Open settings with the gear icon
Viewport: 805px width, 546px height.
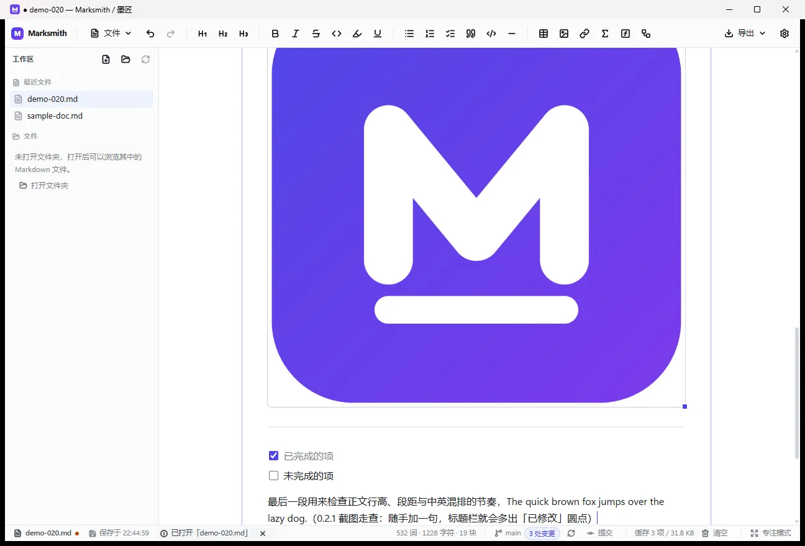coord(785,34)
